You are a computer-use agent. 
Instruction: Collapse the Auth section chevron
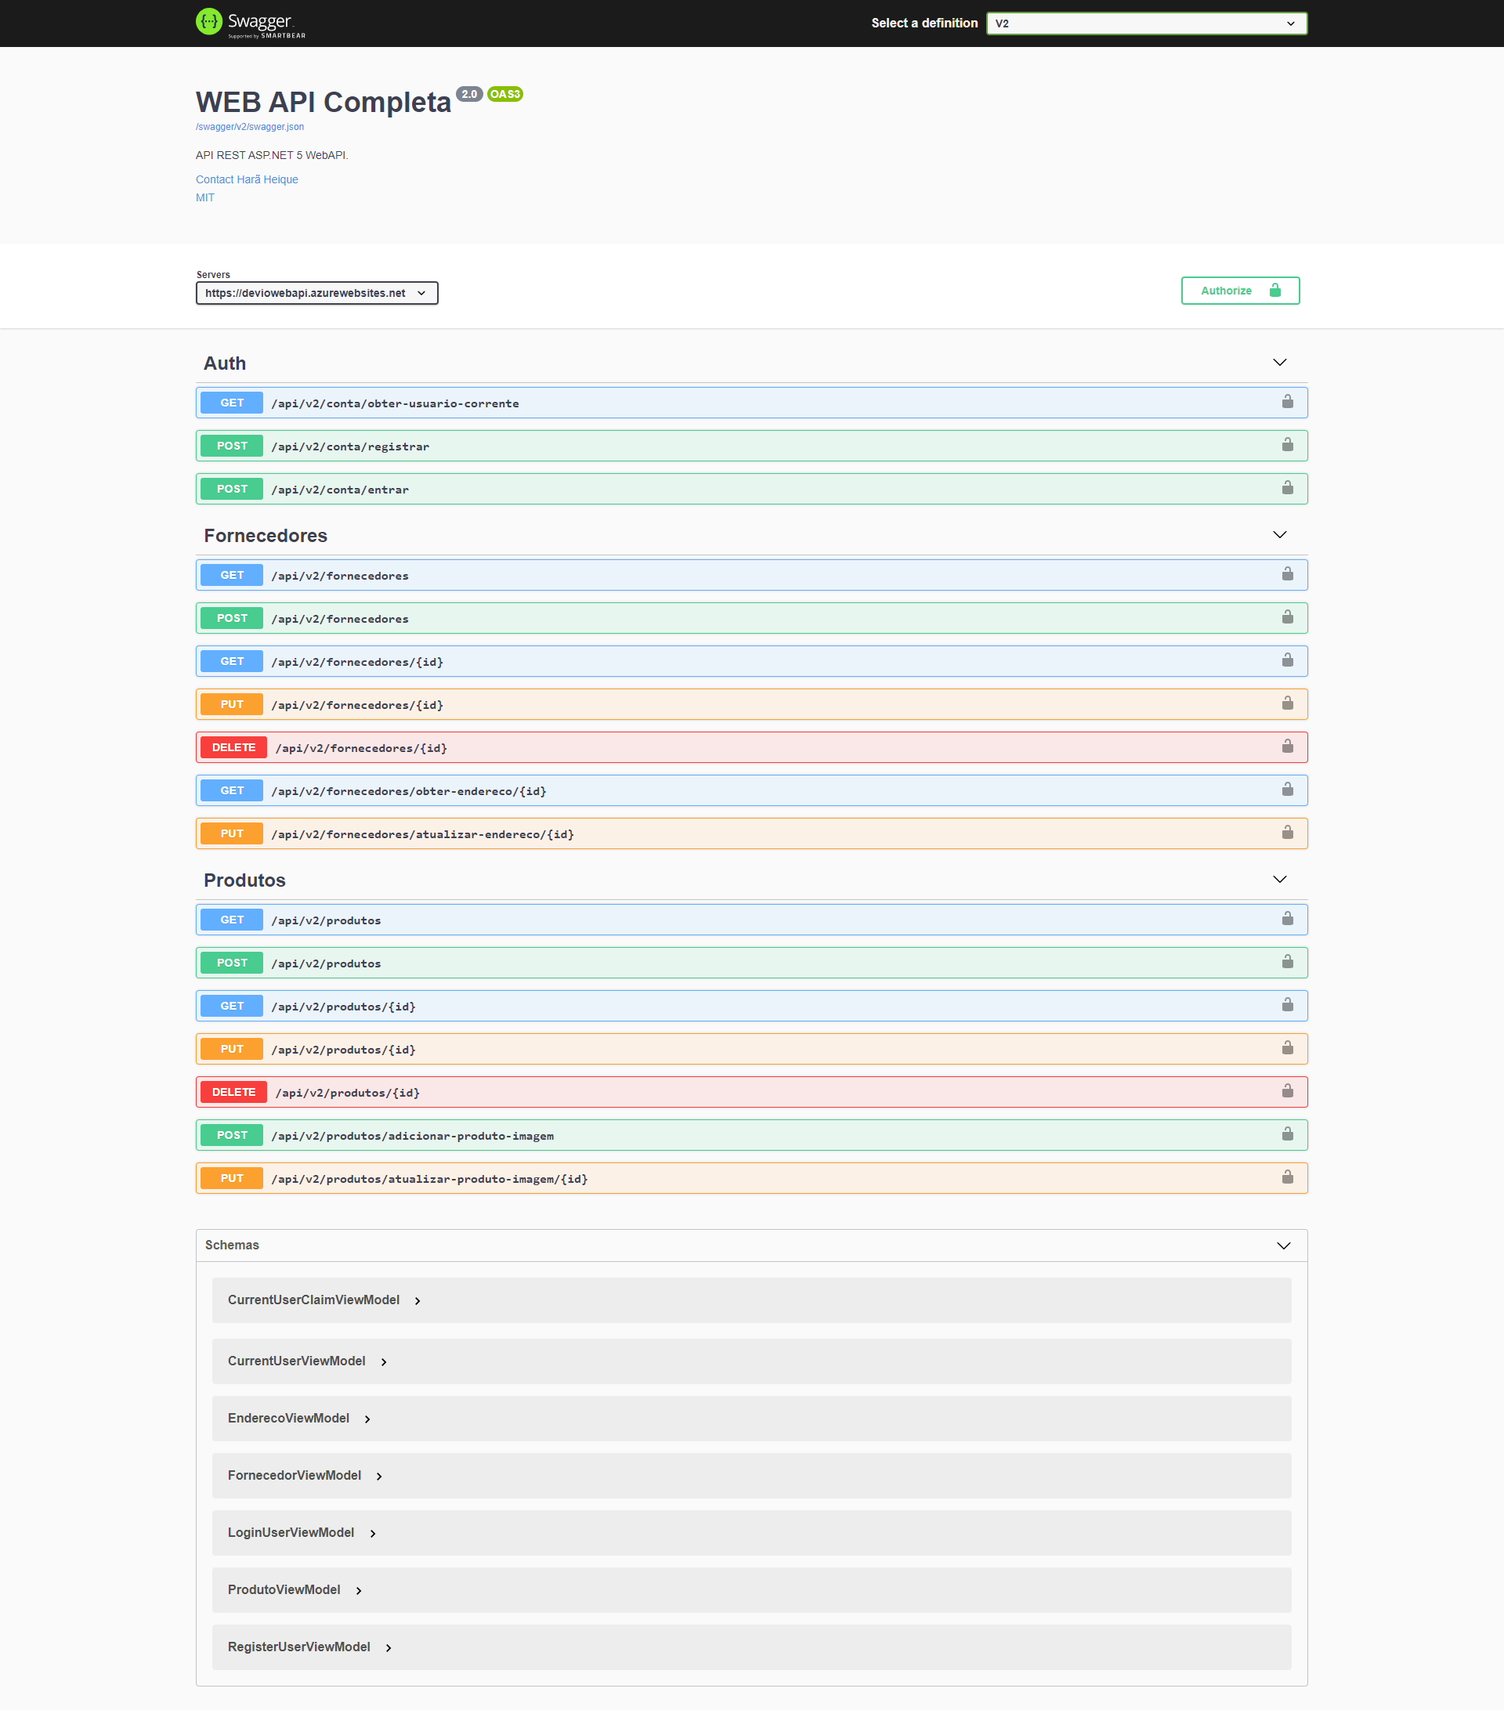click(1279, 363)
